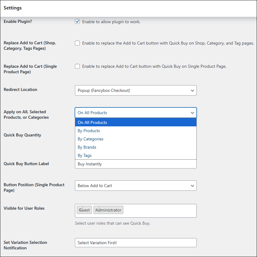The height and width of the screenshot is (257, 257).
Task: Check Replace Add to Cart on Single Product Page
Action: tap(77, 66)
